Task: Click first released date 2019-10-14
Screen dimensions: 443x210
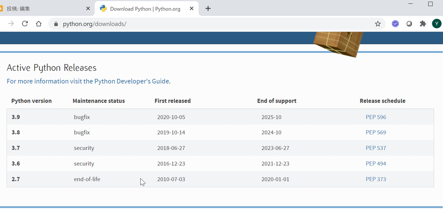Action: click(171, 132)
